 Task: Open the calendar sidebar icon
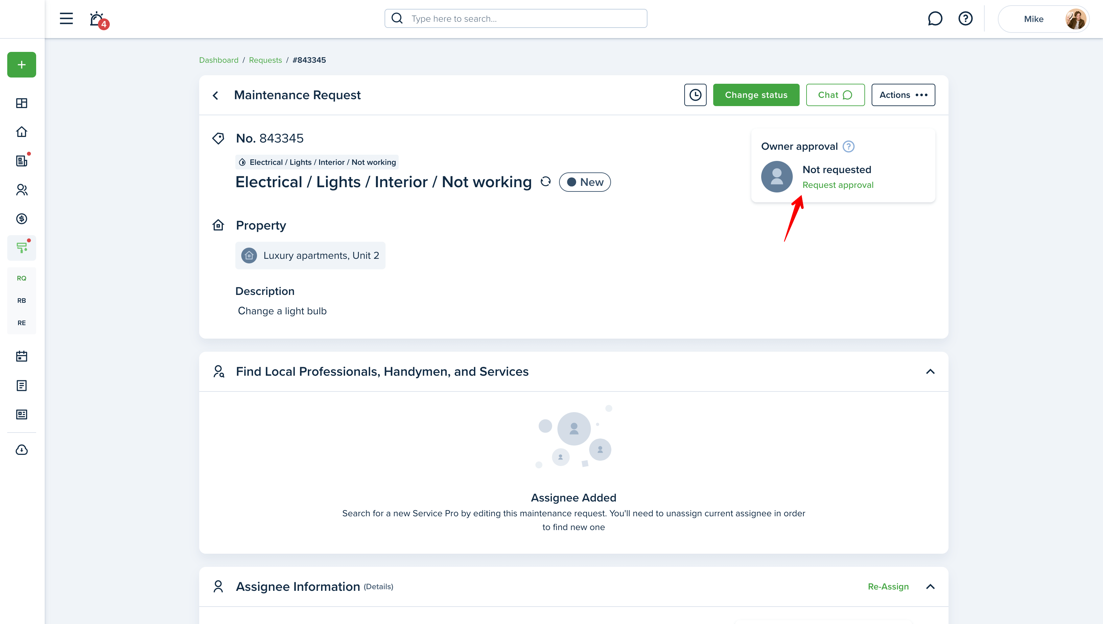coord(21,356)
